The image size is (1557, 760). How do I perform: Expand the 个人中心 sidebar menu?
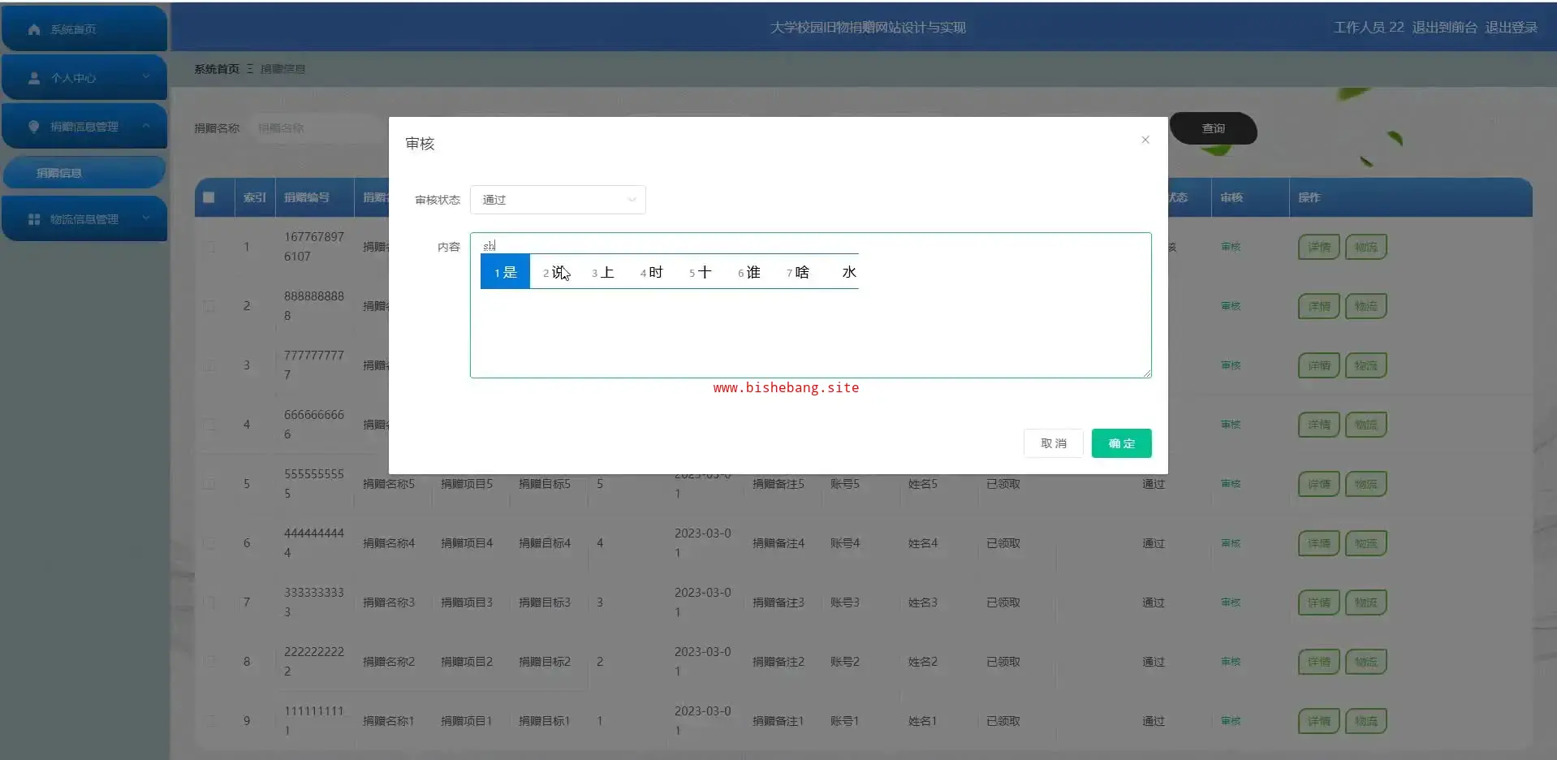tap(84, 78)
